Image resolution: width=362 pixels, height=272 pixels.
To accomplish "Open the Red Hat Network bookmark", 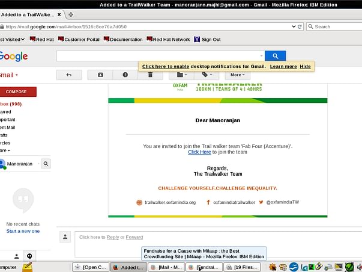I will pos(168,39).
